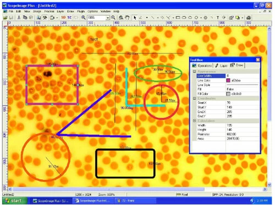Image resolution: width=275 pixels, height=205 pixels.
Task: Click the Windows Start button
Action: coord(14,201)
